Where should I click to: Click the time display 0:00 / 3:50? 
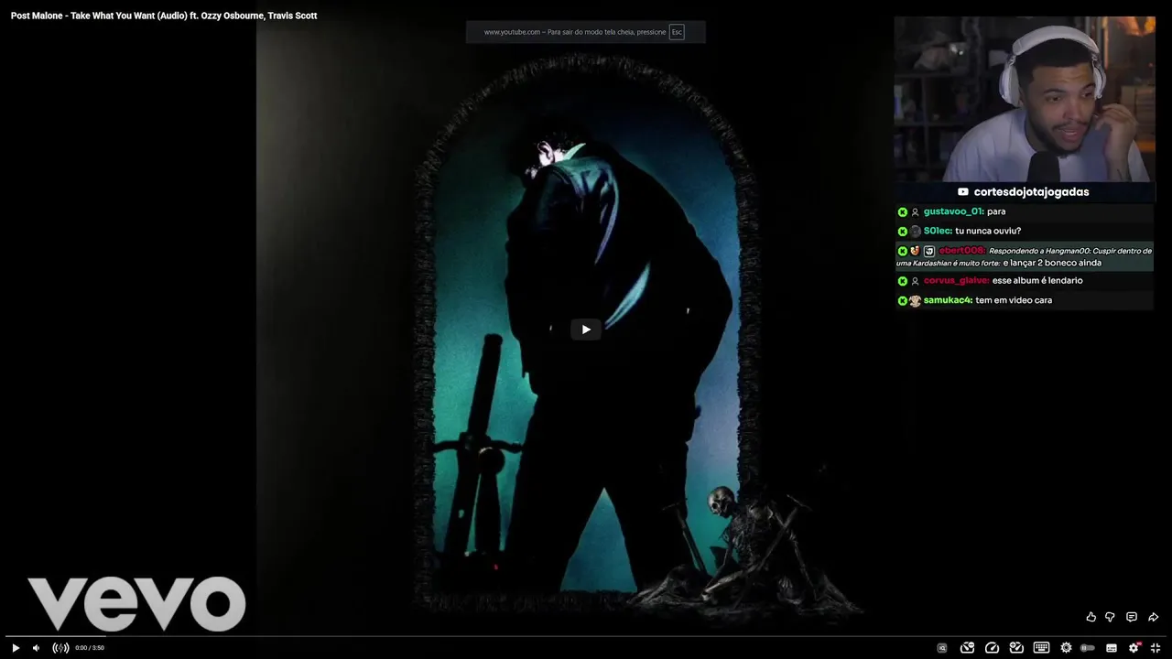point(90,648)
